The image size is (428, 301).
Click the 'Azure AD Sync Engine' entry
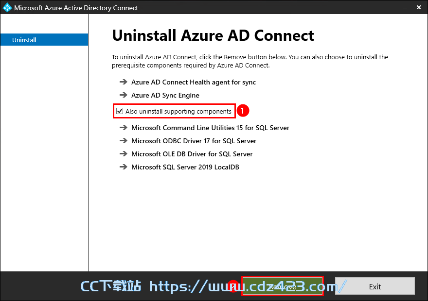click(165, 95)
